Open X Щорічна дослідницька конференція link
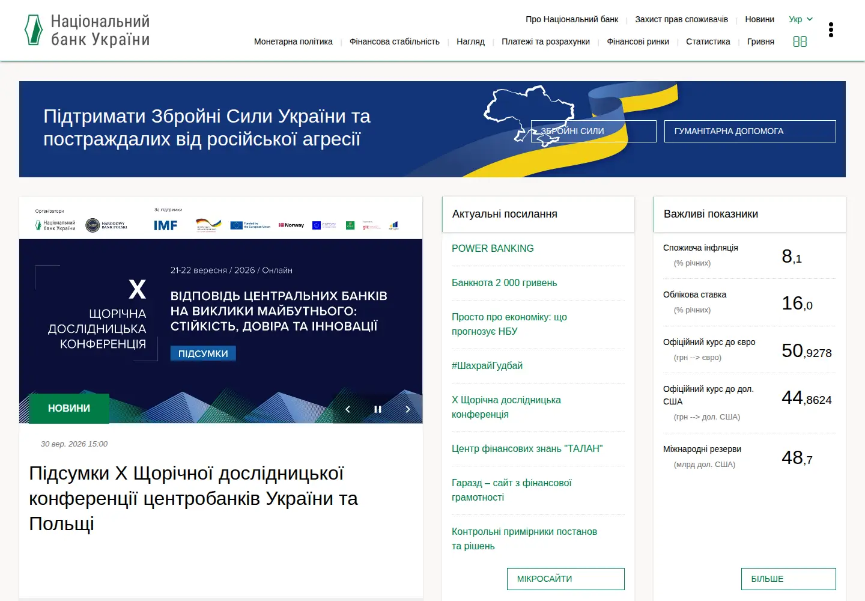This screenshot has height=601, width=865. pos(506,407)
